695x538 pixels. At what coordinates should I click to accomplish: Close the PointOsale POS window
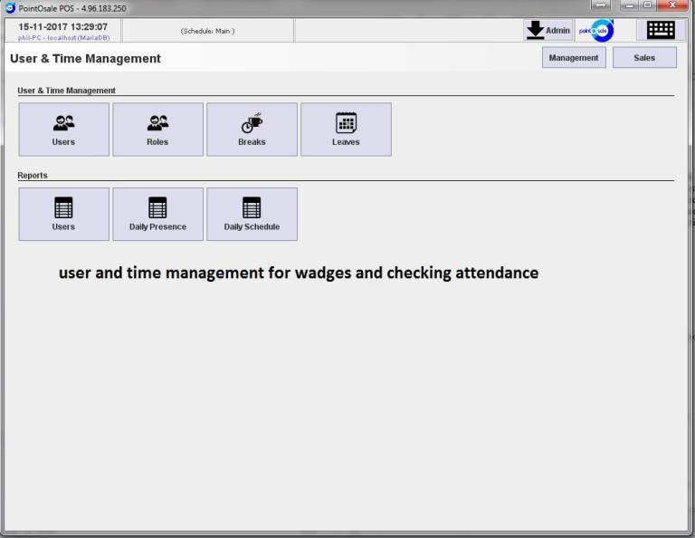pos(672,5)
